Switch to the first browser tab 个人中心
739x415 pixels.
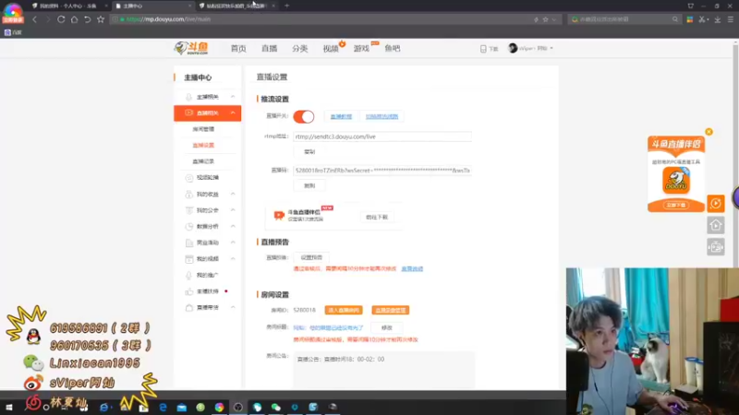[68, 6]
